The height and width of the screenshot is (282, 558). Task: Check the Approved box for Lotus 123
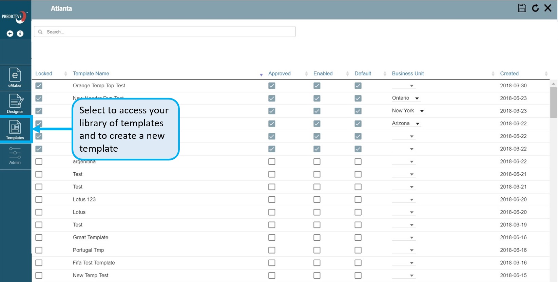[x=272, y=200]
